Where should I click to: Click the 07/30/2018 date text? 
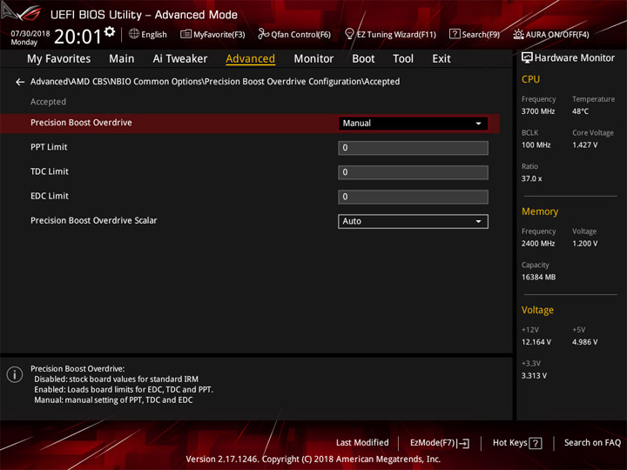click(30, 34)
